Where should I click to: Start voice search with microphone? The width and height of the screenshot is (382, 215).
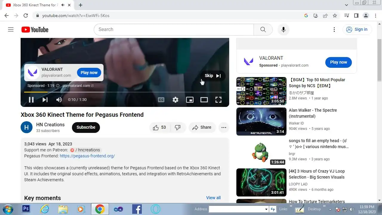click(284, 30)
